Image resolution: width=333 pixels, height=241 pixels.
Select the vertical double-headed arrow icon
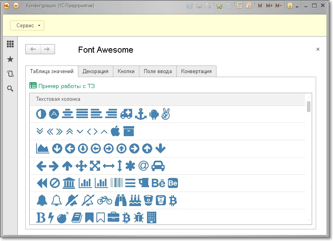click(x=120, y=165)
